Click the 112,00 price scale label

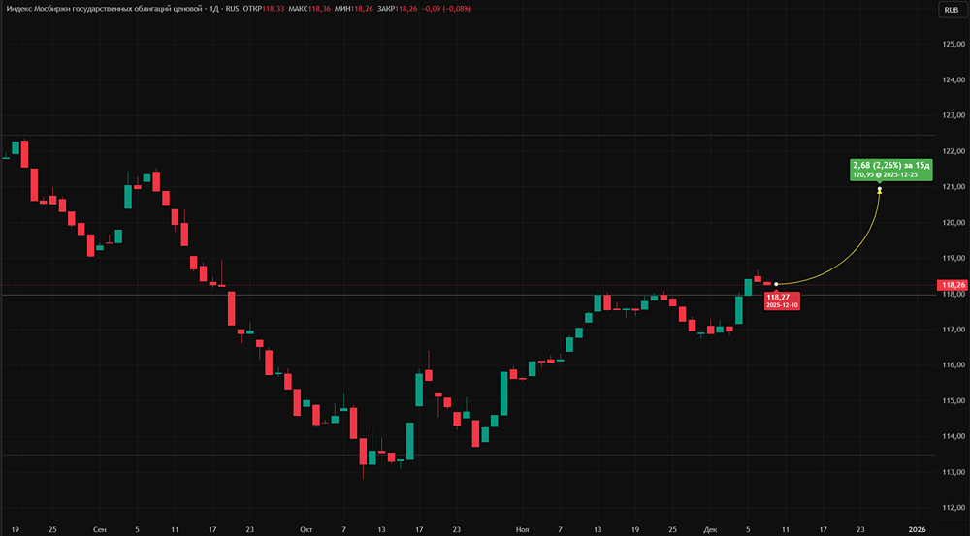pos(954,508)
